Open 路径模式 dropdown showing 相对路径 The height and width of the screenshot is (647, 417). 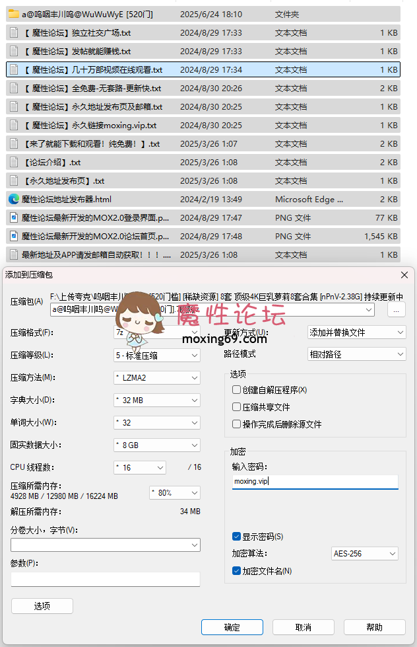357,354
